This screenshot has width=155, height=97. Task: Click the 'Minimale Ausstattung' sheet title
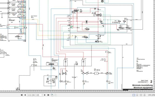(x=143, y=85)
